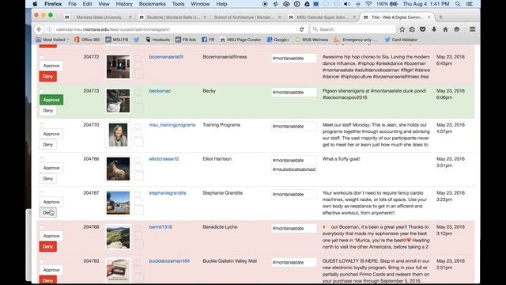Open the volume control in menu bar
Image resolution: width=506 pixels, height=285 pixels.
pos(347,4)
